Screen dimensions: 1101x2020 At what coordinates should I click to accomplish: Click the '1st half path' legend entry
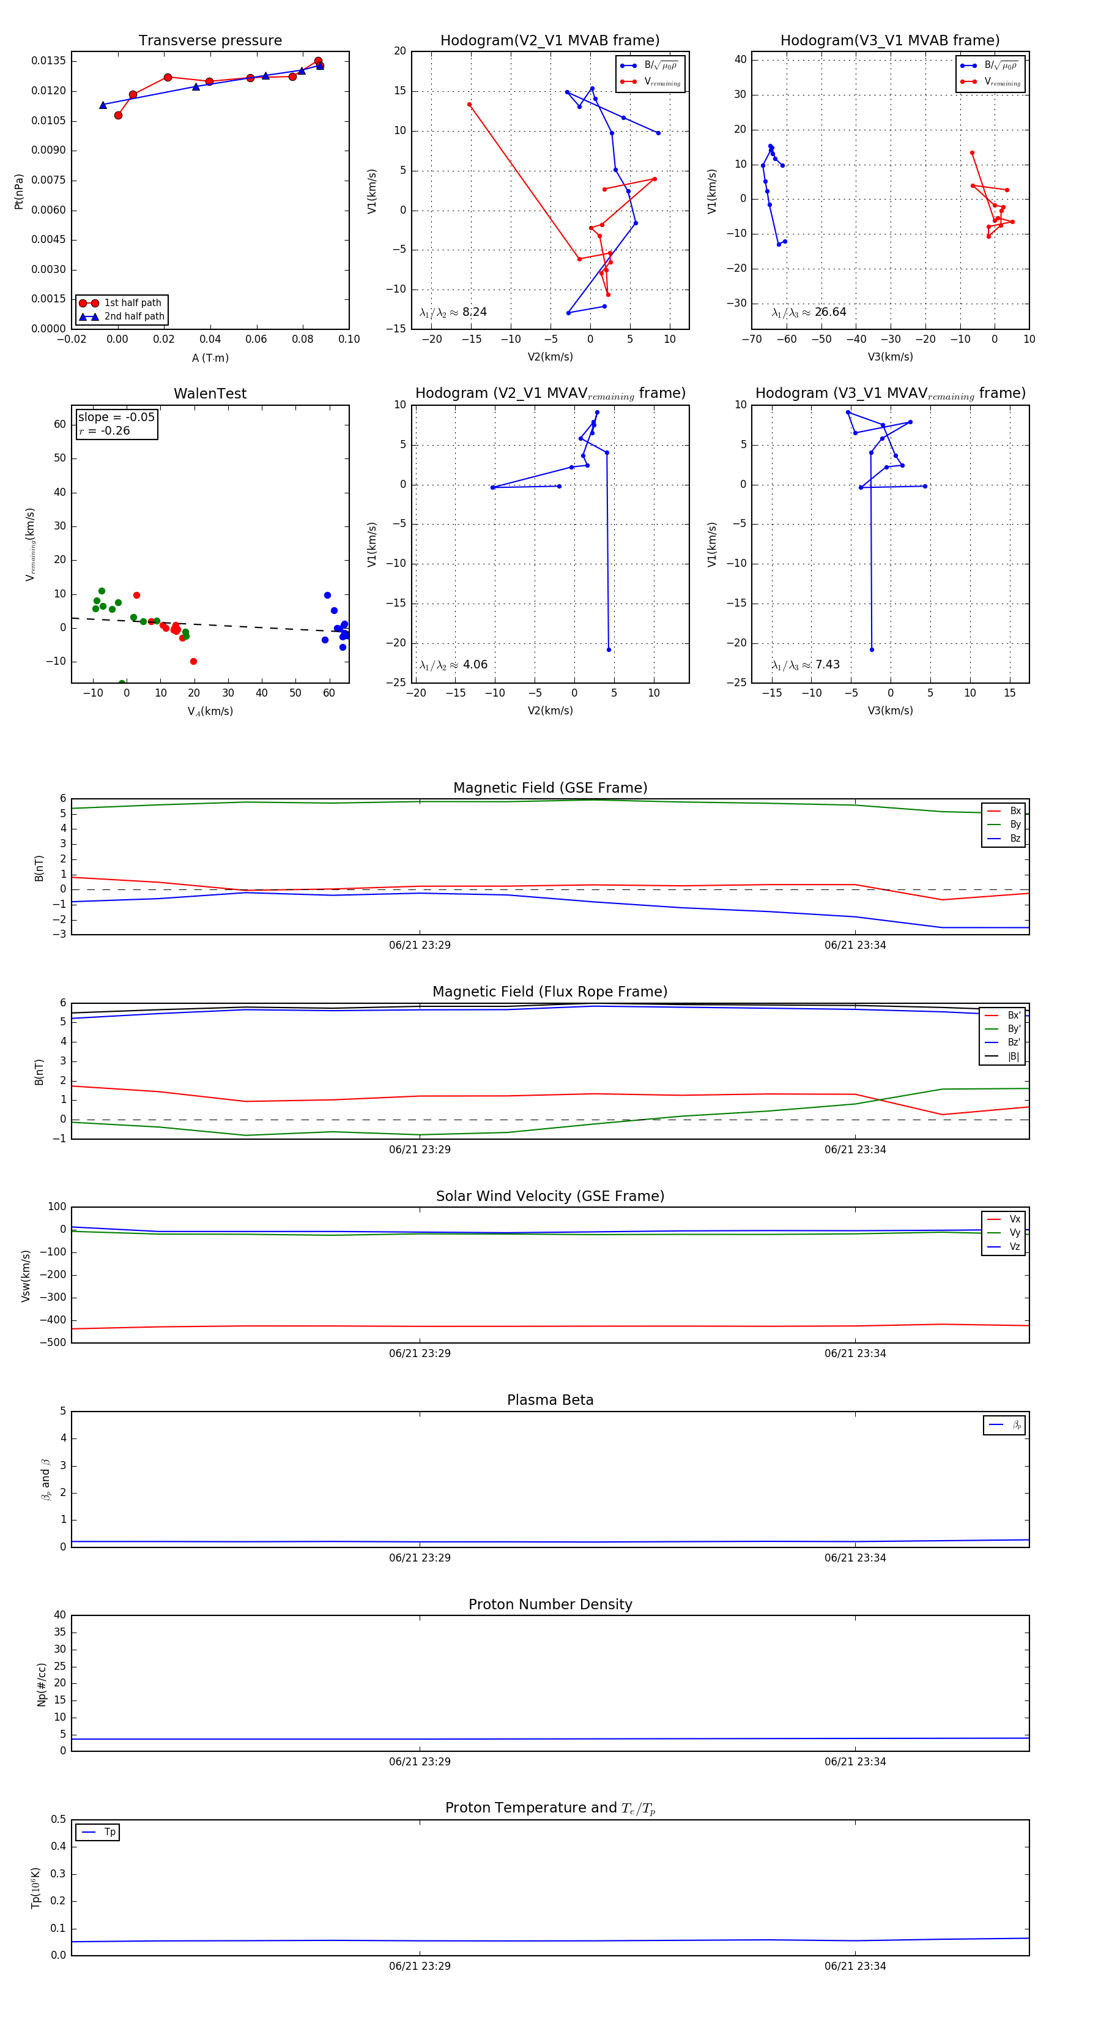122,302
